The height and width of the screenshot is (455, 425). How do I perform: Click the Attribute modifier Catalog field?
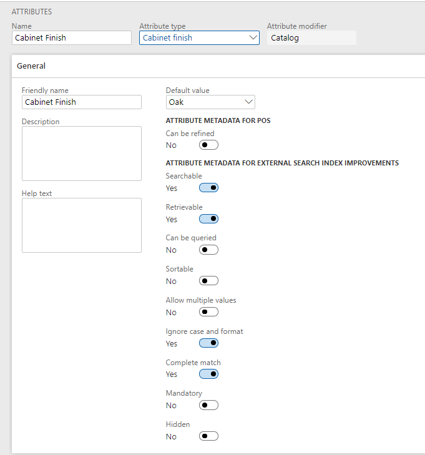click(x=311, y=38)
